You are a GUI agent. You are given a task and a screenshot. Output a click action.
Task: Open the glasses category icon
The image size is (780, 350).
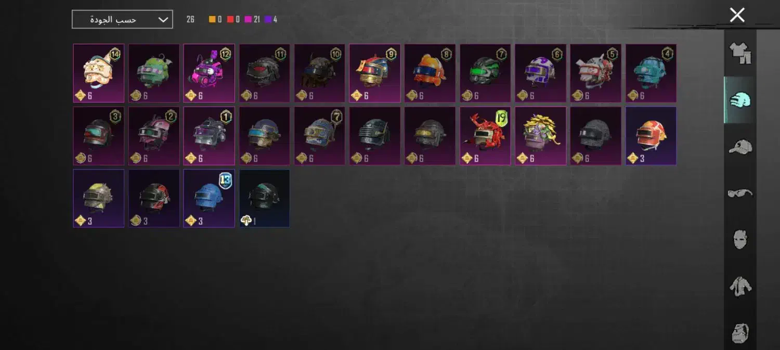[x=740, y=193]
